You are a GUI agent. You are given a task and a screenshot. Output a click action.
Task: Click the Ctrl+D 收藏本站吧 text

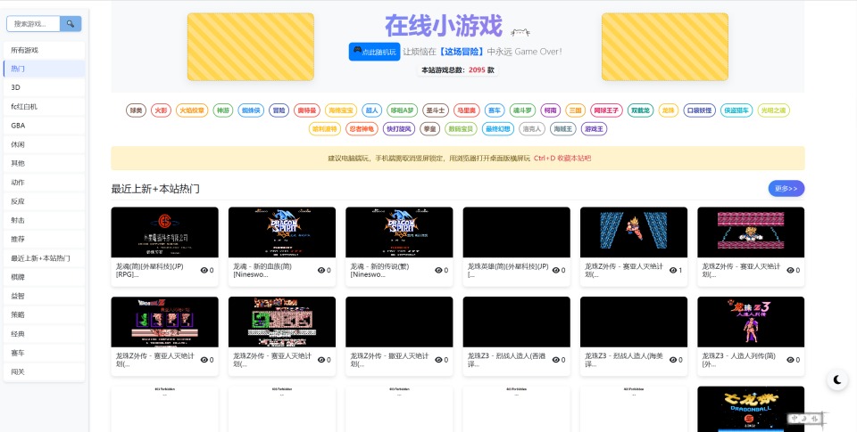[562, 159]
